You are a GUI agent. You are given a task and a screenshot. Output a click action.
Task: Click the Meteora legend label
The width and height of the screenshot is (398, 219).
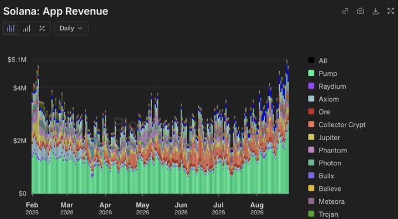pyautogui.click(x=331, y=201)
